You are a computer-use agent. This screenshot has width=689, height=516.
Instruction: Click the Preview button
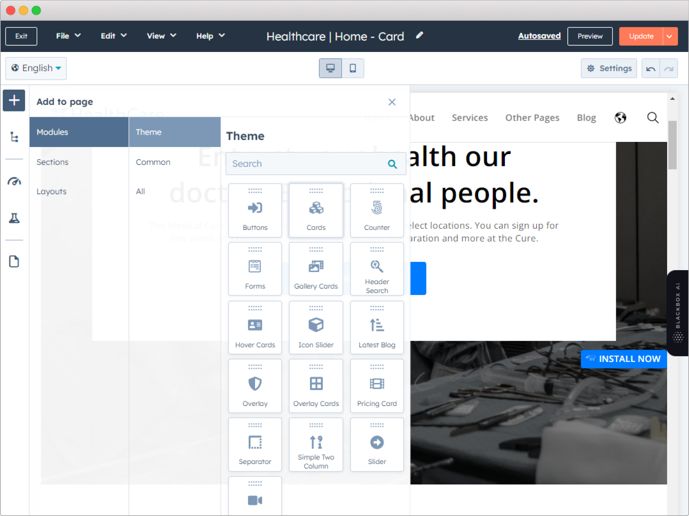click(590, 36)
